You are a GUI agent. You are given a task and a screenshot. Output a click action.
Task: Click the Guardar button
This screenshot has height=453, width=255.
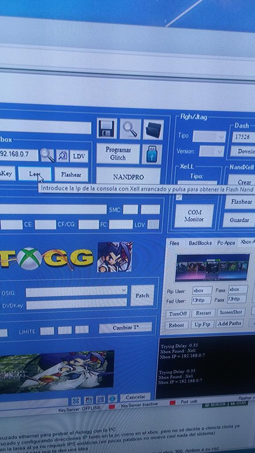point(239,220)
